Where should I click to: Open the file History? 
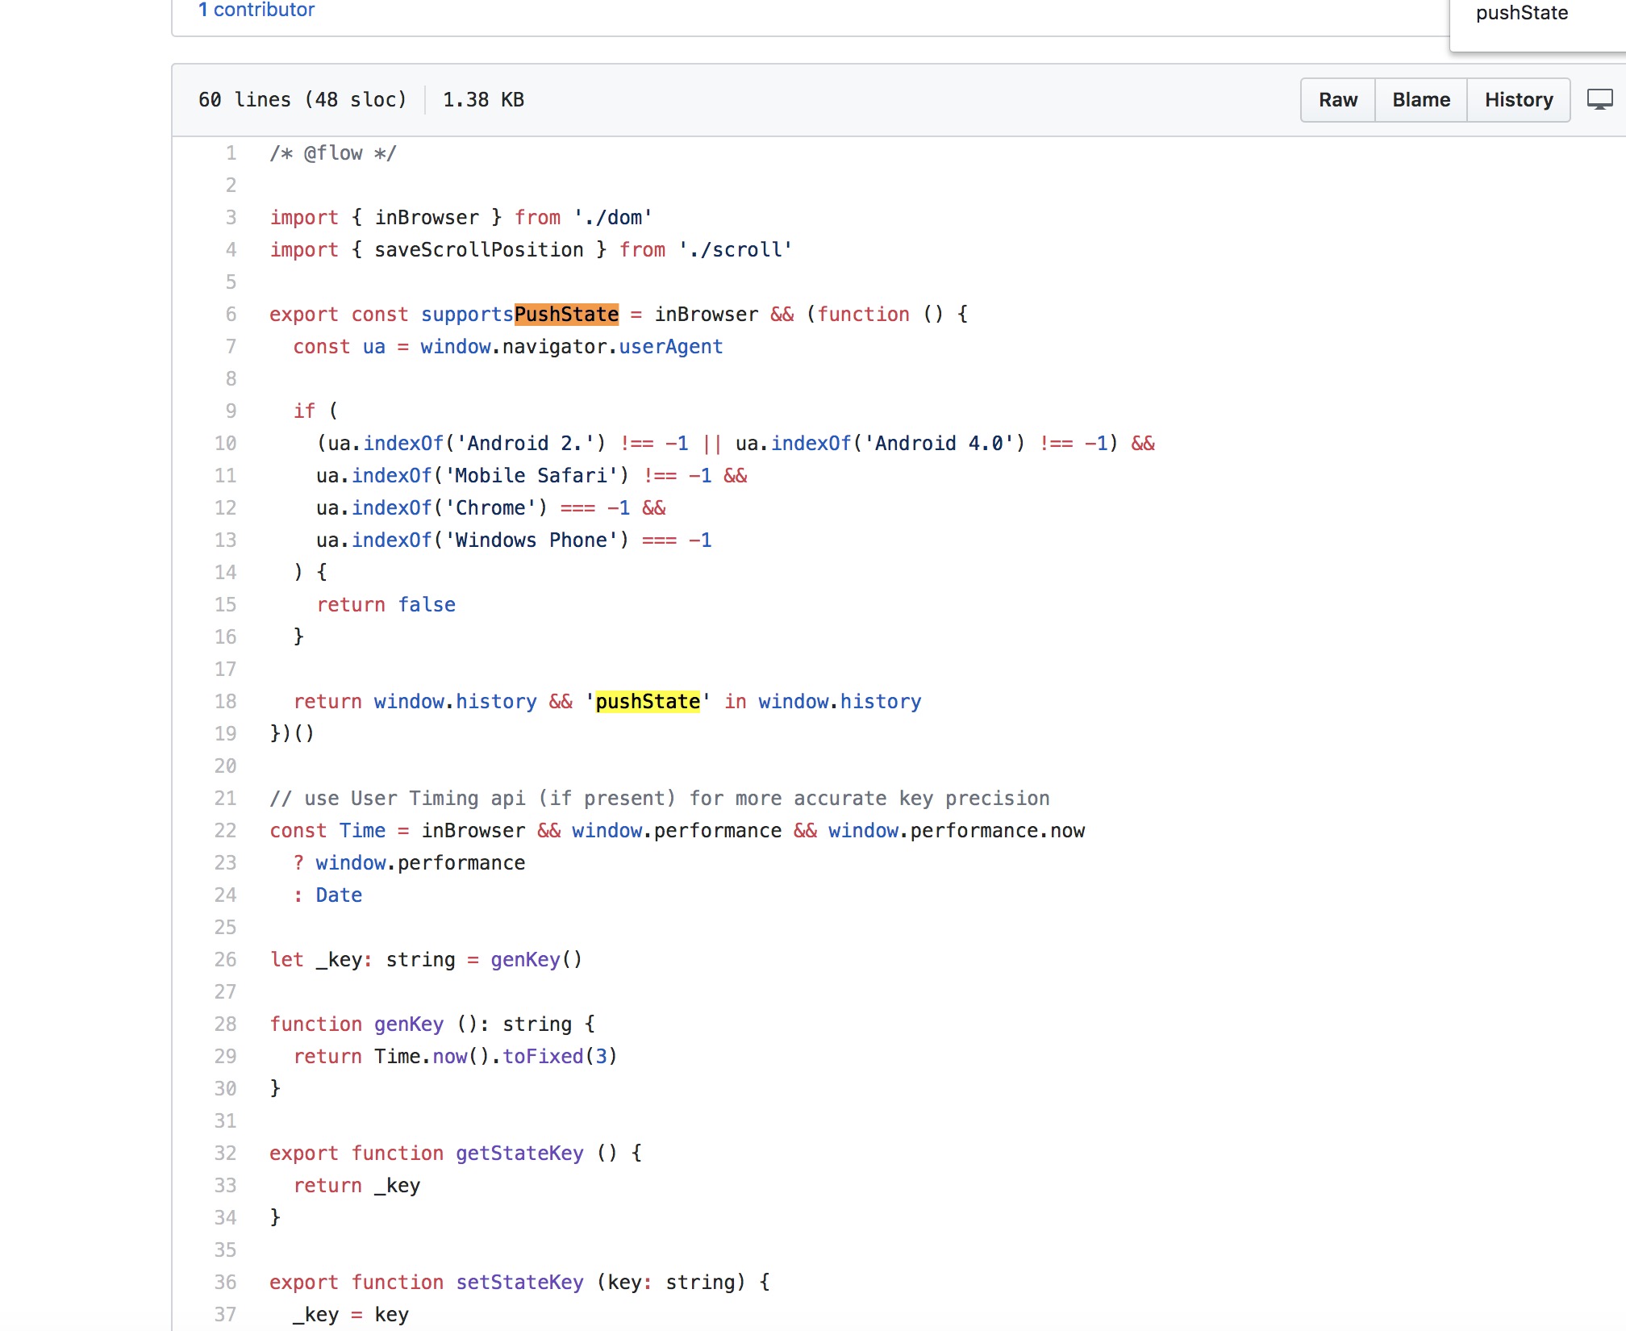pyautogui.click(x=1519, y=100)
